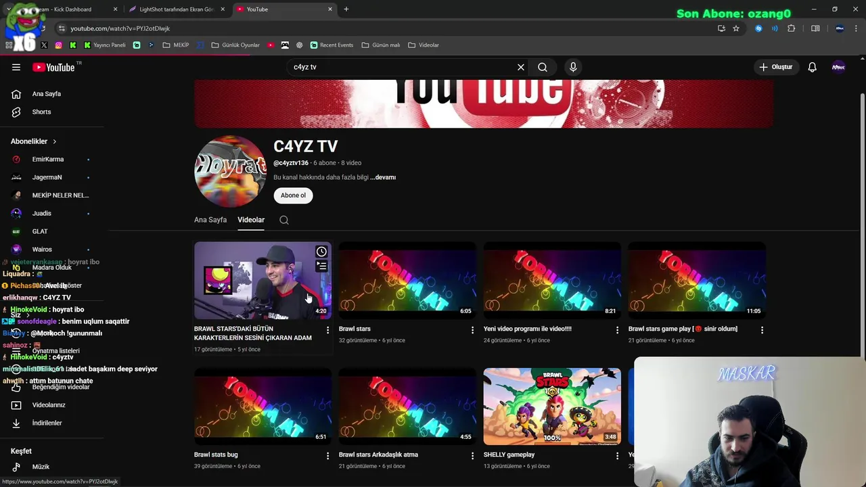Open Shorts in the sidebar

pyautogui.click(x=41, y=112)
